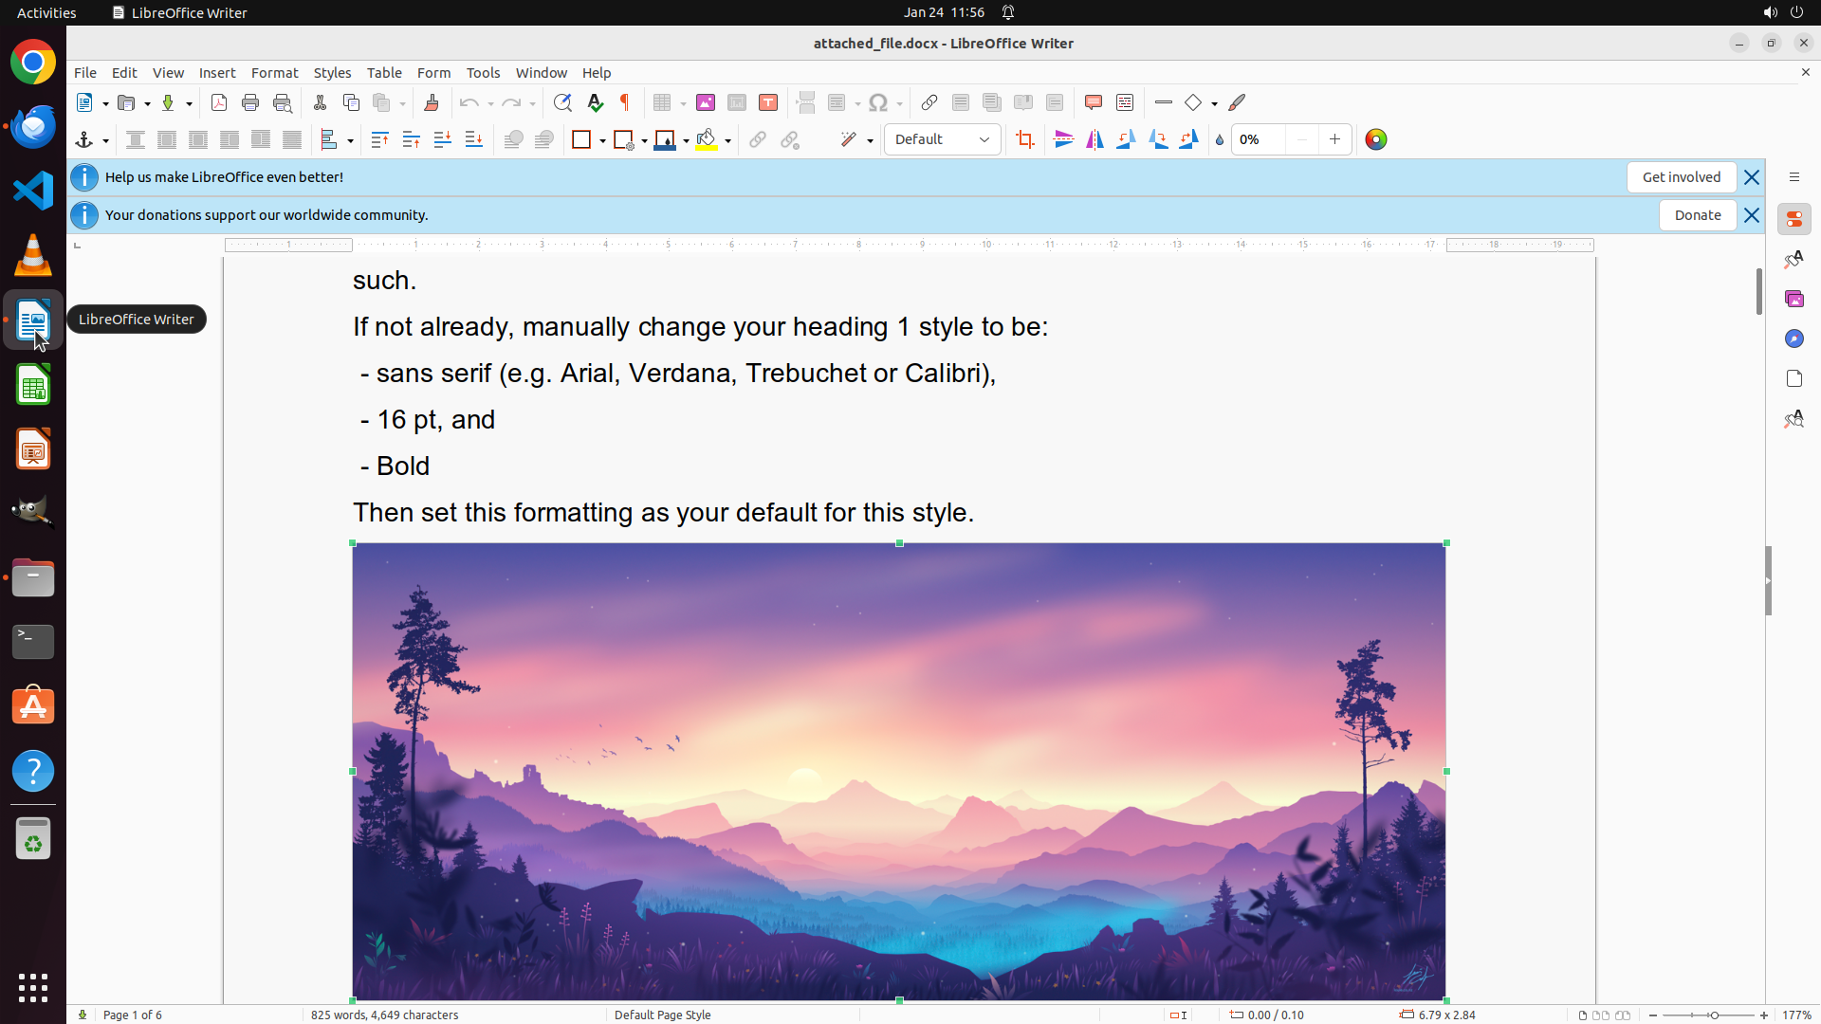Flip the image vertically
Image resolution: width=1821 pixels, height=1024 pixels.
pos(1063,140)
